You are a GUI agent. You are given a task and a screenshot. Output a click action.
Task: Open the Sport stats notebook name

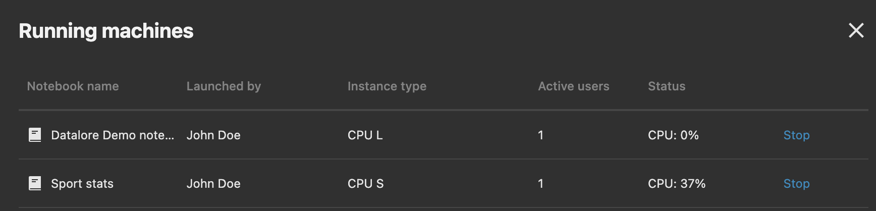coord(82,183)
